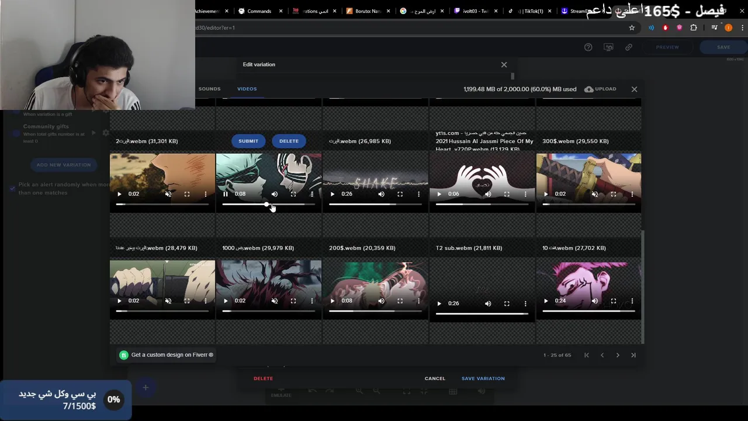Close the media gallery panel
The image size is (748, 421).
(634, 89)
